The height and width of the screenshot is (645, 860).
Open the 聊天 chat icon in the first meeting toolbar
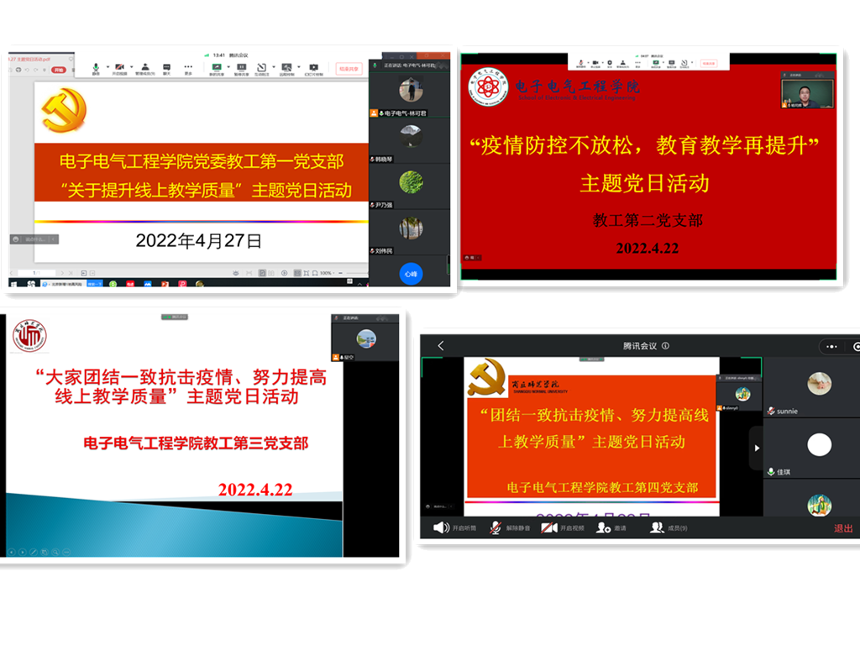coord(166,67)
